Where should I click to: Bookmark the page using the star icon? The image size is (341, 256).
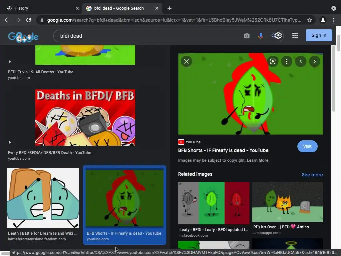(310, 20)
